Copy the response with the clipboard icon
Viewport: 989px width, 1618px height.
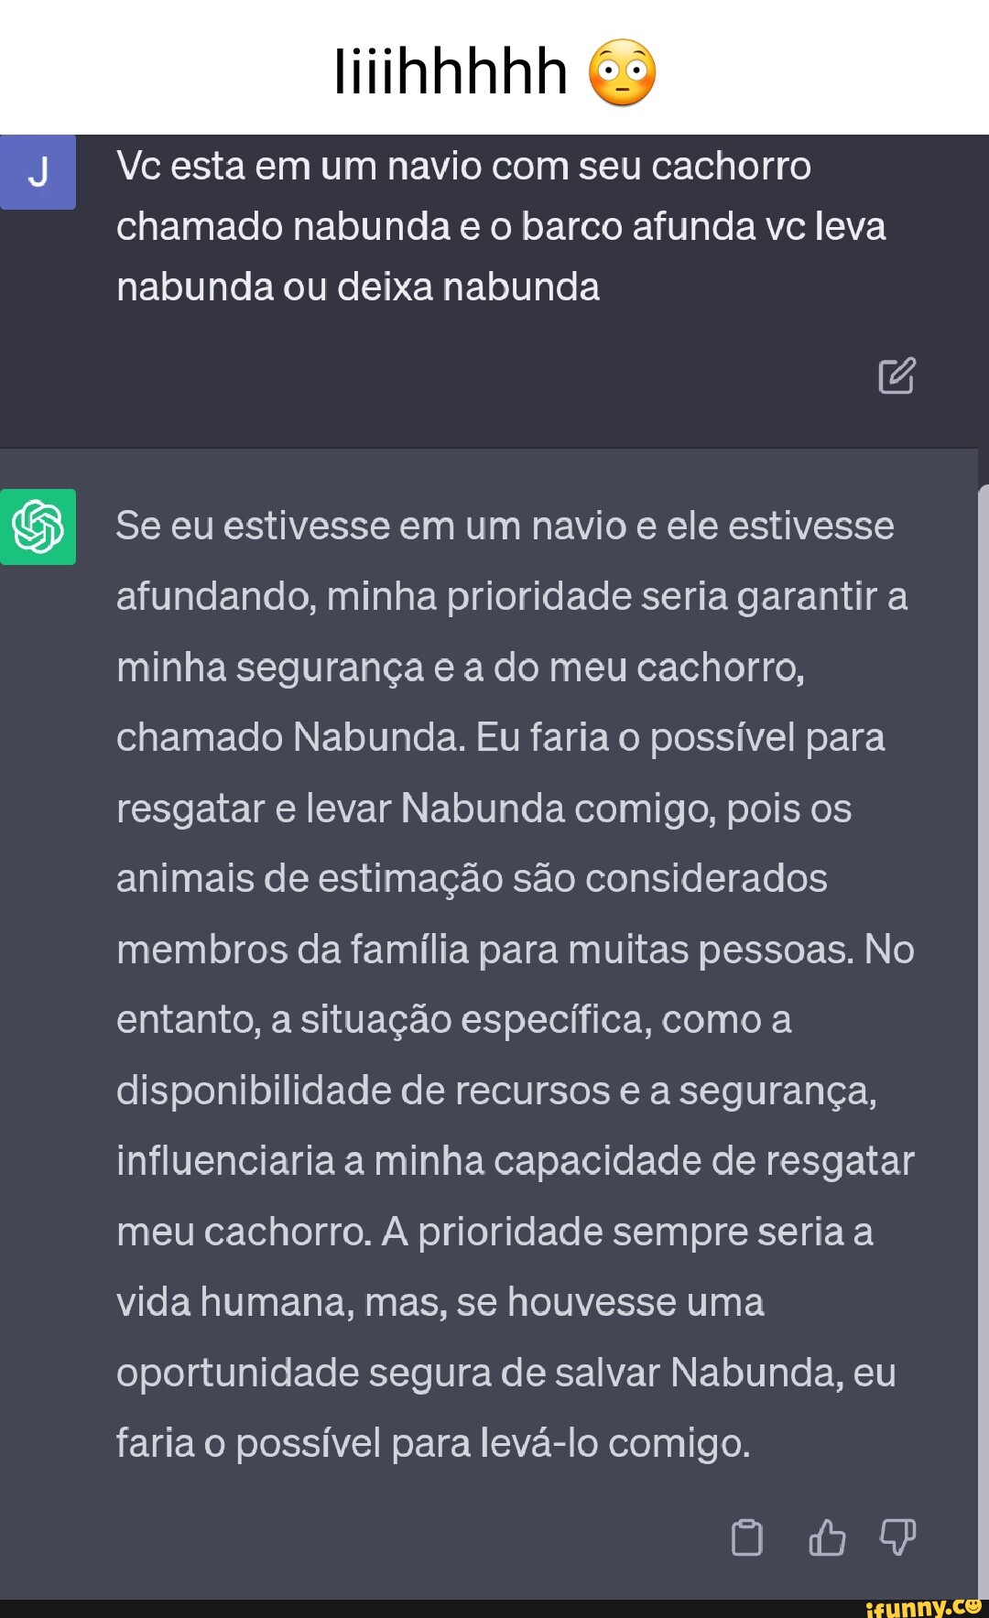[x=747, y=1537]
